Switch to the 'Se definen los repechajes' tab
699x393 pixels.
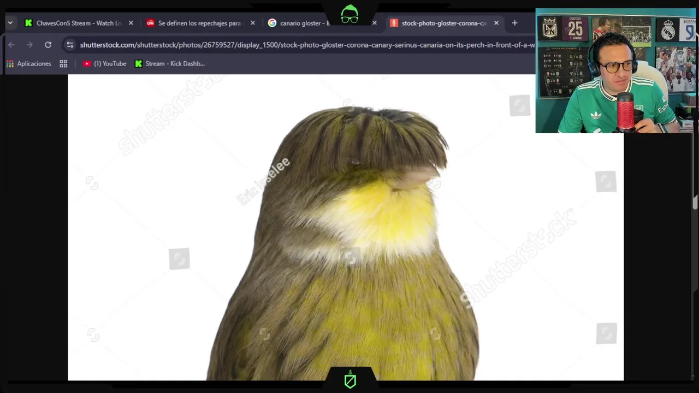(199, 23)
